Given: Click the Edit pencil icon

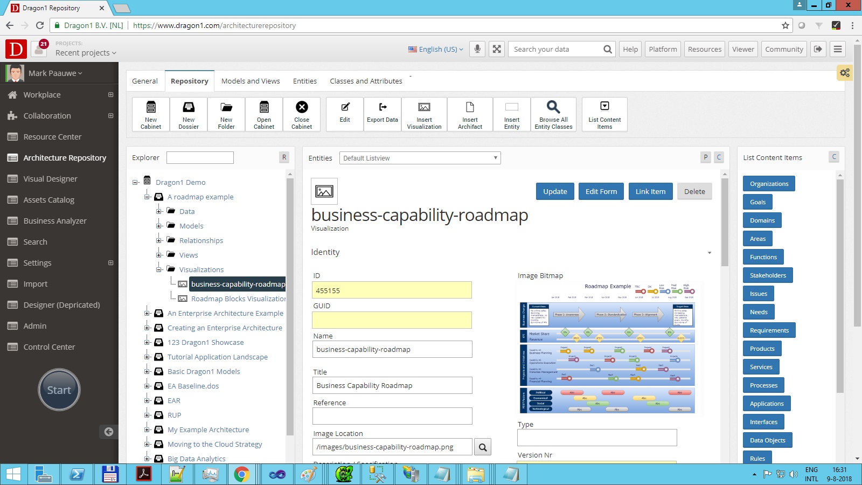Looking at the screenshot, I should click(345, 114).
